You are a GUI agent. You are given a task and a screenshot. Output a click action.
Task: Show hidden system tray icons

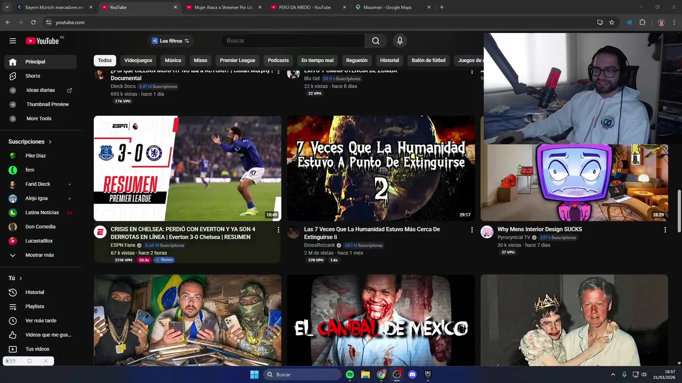coord(613,374)
